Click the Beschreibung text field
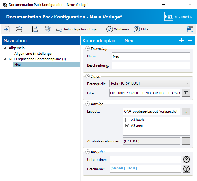 151,65
